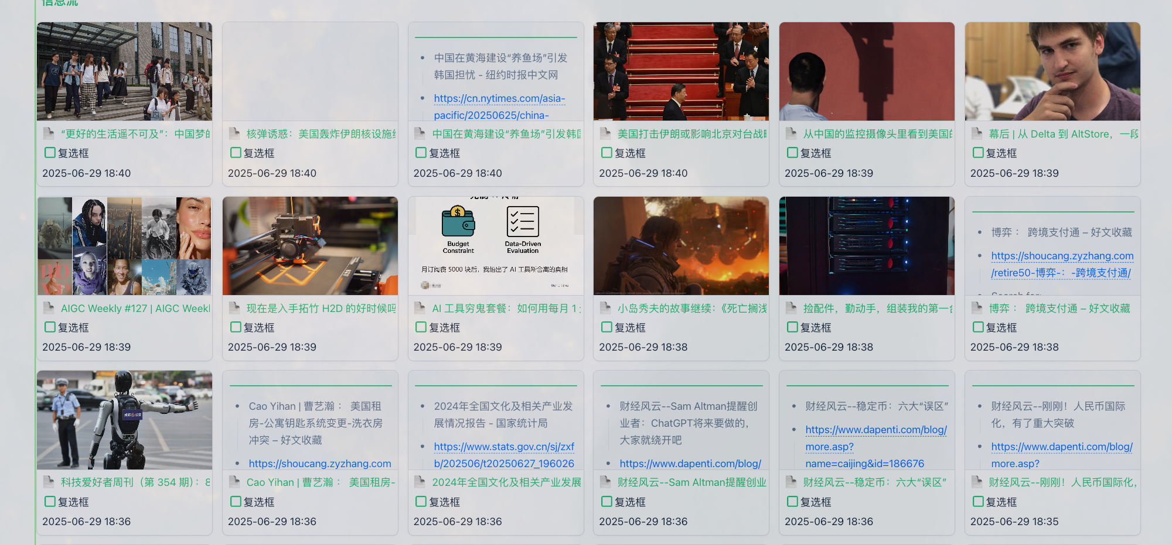This screenshot has width=1172, height=545.
Task: Open the cn.nytimes.com asia-pacific link
Action: click(x=499, y=107)
